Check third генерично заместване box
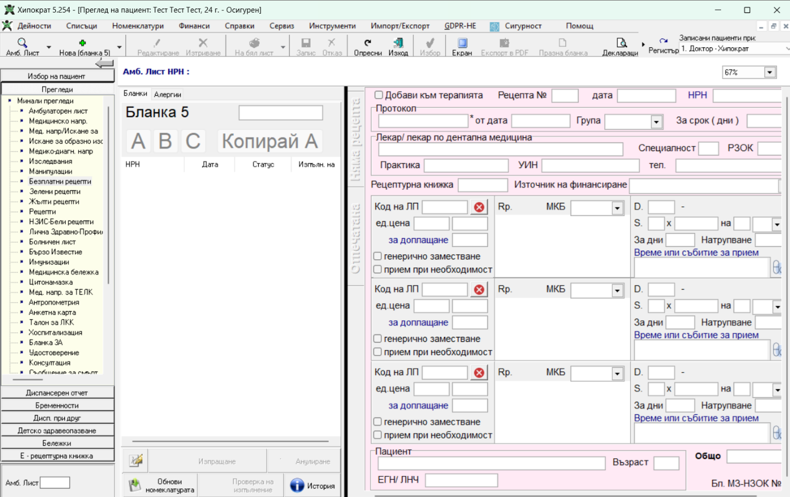This screenshot has height=497, width=790. tap(377, 422)
